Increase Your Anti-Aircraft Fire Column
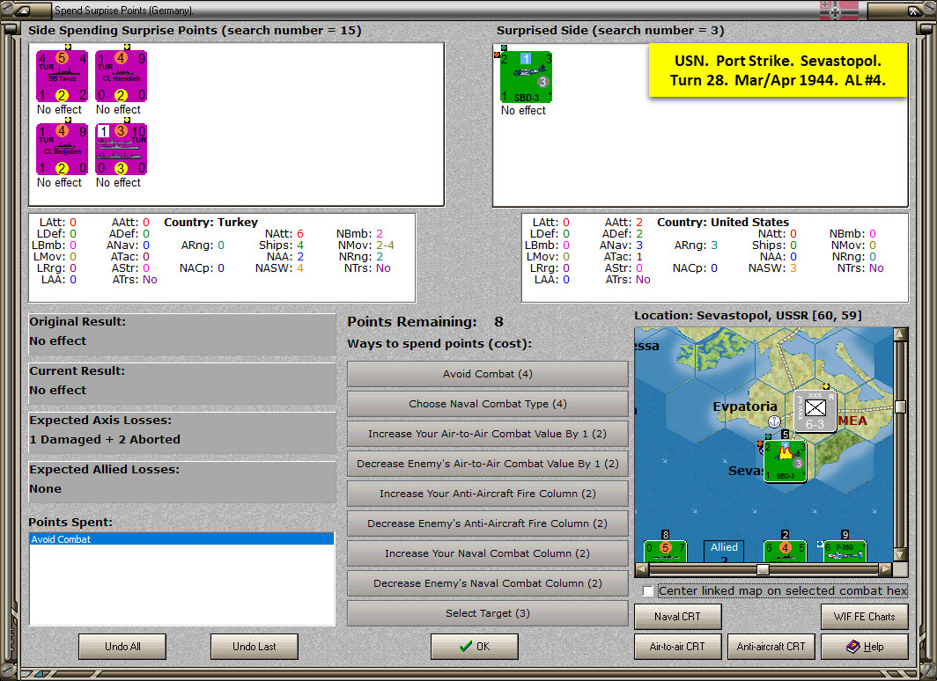The image size is (937, 681). 487,494
